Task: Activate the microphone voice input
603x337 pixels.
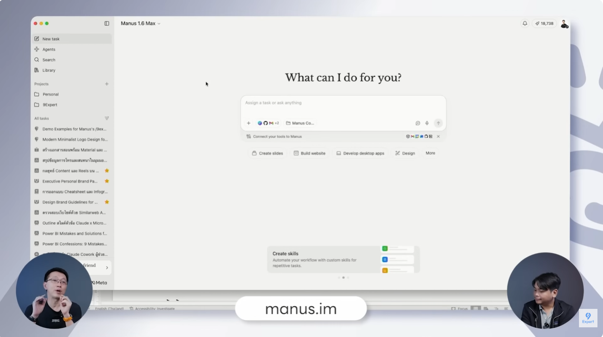Action: click(427, 123)
